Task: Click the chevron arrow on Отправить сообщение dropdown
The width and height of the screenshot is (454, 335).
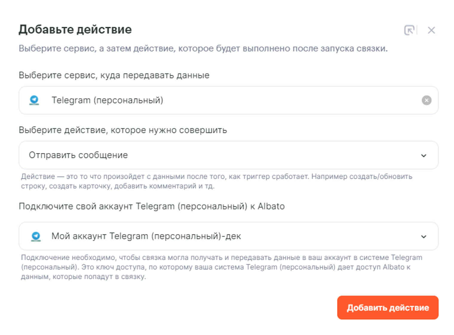Action: click(424, 155)
